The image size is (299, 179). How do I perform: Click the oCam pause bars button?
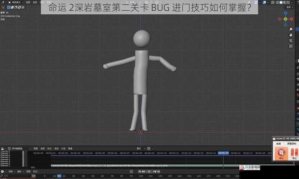pyautogui.click(x=294, y=153)
